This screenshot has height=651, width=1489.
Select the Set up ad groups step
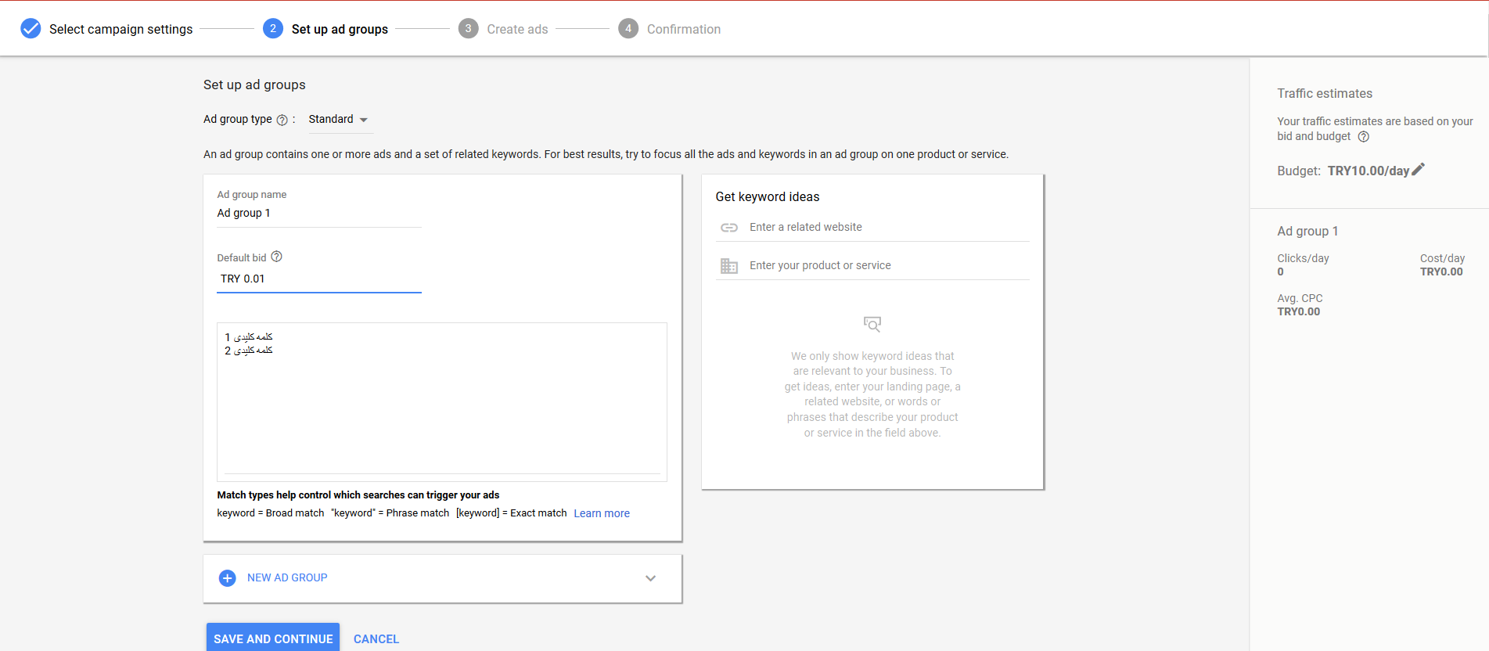[340, 29]
